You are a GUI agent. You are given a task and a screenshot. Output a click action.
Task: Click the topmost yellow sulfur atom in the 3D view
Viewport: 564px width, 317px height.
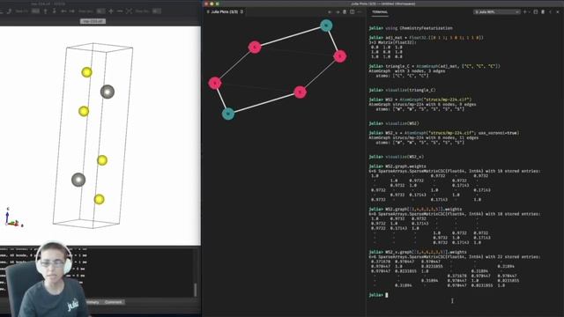tap(86, 72)
